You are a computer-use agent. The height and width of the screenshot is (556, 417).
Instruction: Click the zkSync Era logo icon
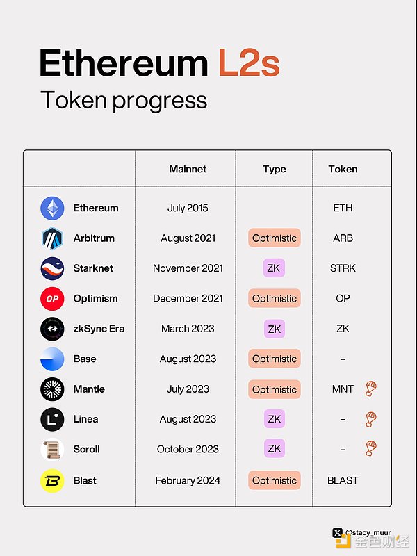click(52, 329)
